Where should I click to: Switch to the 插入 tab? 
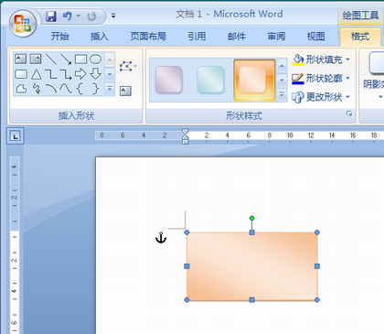pyautogui.click(x=100, y=37)
